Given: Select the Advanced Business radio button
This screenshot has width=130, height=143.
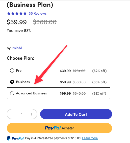Looking at the screenshot, I should tap(12, 93).
